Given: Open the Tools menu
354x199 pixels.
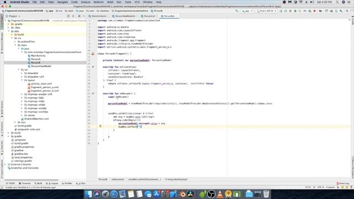Looking at the screenshot, I should pyautogui.click(x=128, y=2).
